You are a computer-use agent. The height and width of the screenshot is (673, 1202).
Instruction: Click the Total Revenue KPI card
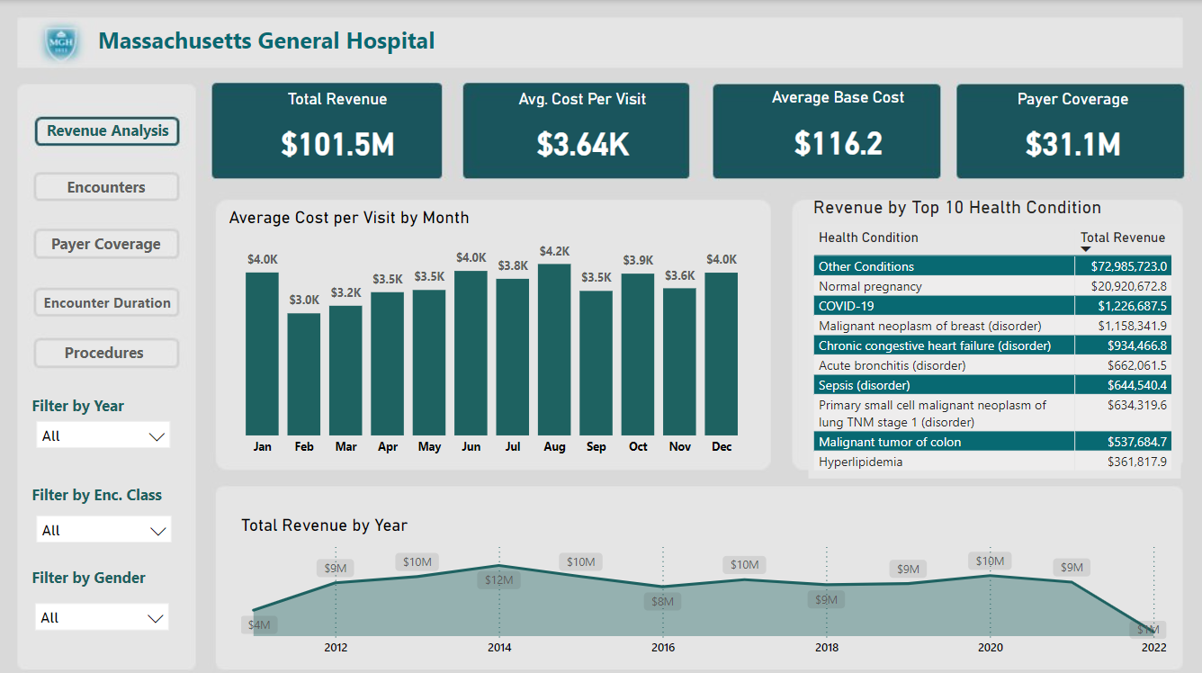click(x=327, y=131)
